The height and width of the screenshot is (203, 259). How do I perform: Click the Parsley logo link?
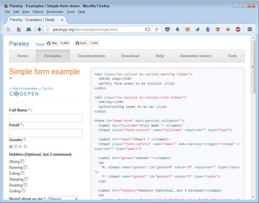pyautogui.click(x=19, y=44)
